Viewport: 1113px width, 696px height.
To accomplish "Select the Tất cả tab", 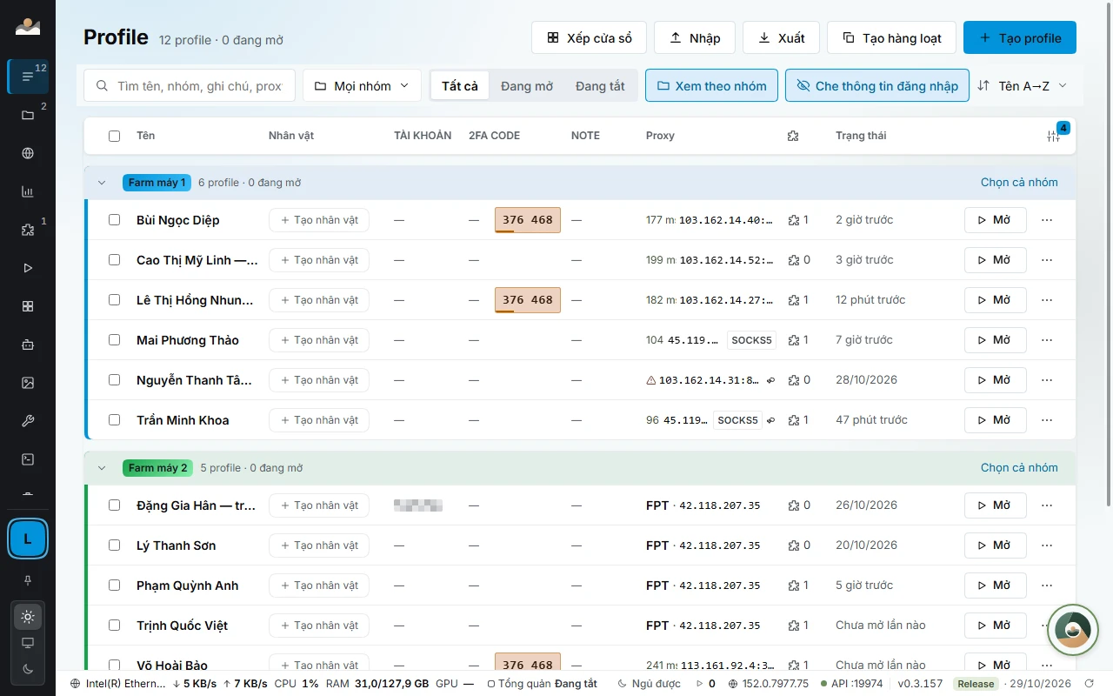I will pyautogui.click(x=459, y=85).
